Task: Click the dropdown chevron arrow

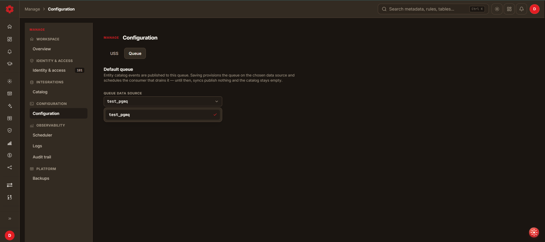Action: point(217,102)
